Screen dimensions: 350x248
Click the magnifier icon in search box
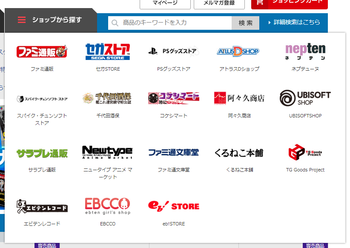click(115, 23)
